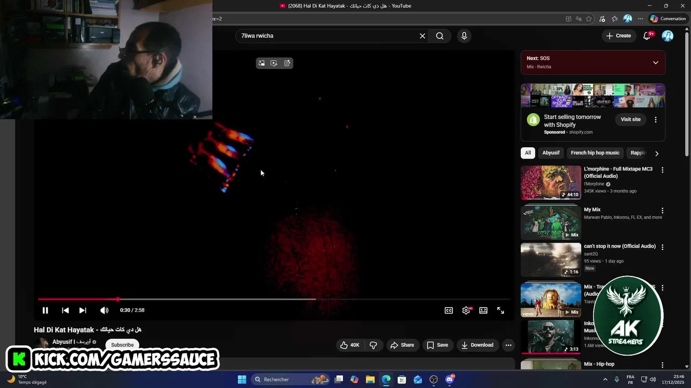Subscribe to the Abyusif channel
The image size is (691, 388).
pos(122,345)
